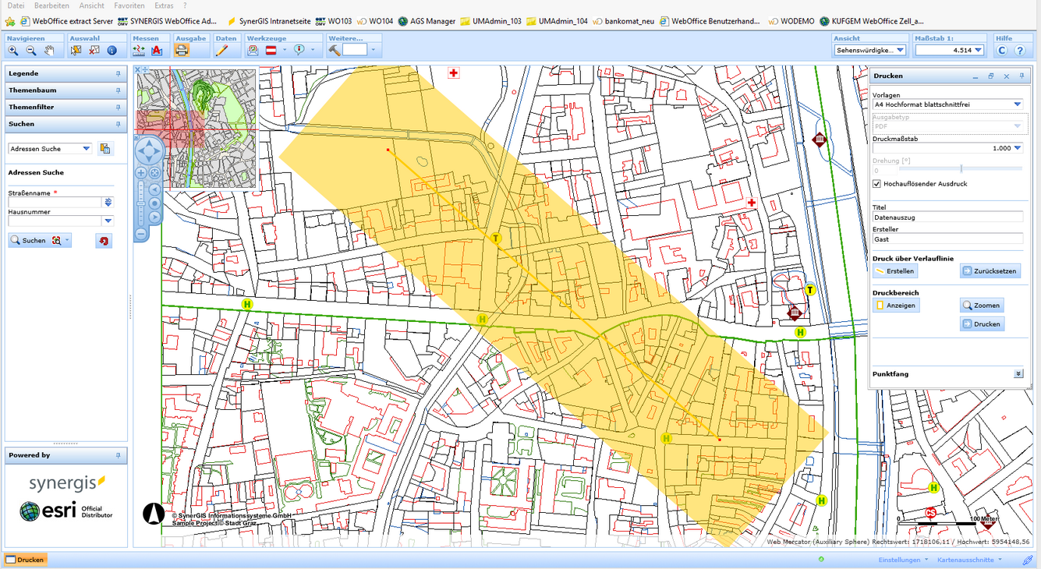Open the help question mark icon
The width and height of the screenshot is (1041, 569).
(1019, 51)
